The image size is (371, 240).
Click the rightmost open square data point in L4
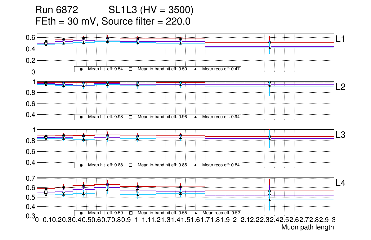pos(270,196)
